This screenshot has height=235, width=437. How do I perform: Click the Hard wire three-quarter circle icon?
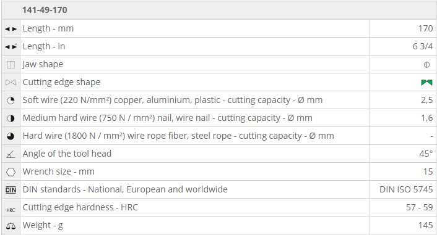pos(11,136)
